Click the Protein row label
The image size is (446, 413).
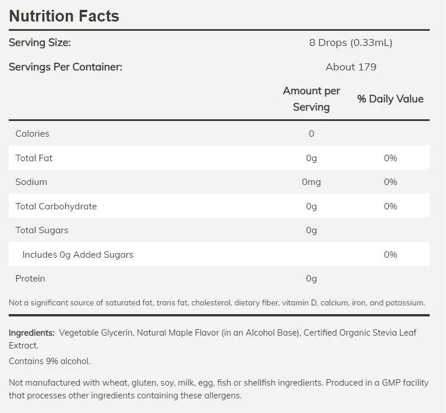[x=30, y=279]
